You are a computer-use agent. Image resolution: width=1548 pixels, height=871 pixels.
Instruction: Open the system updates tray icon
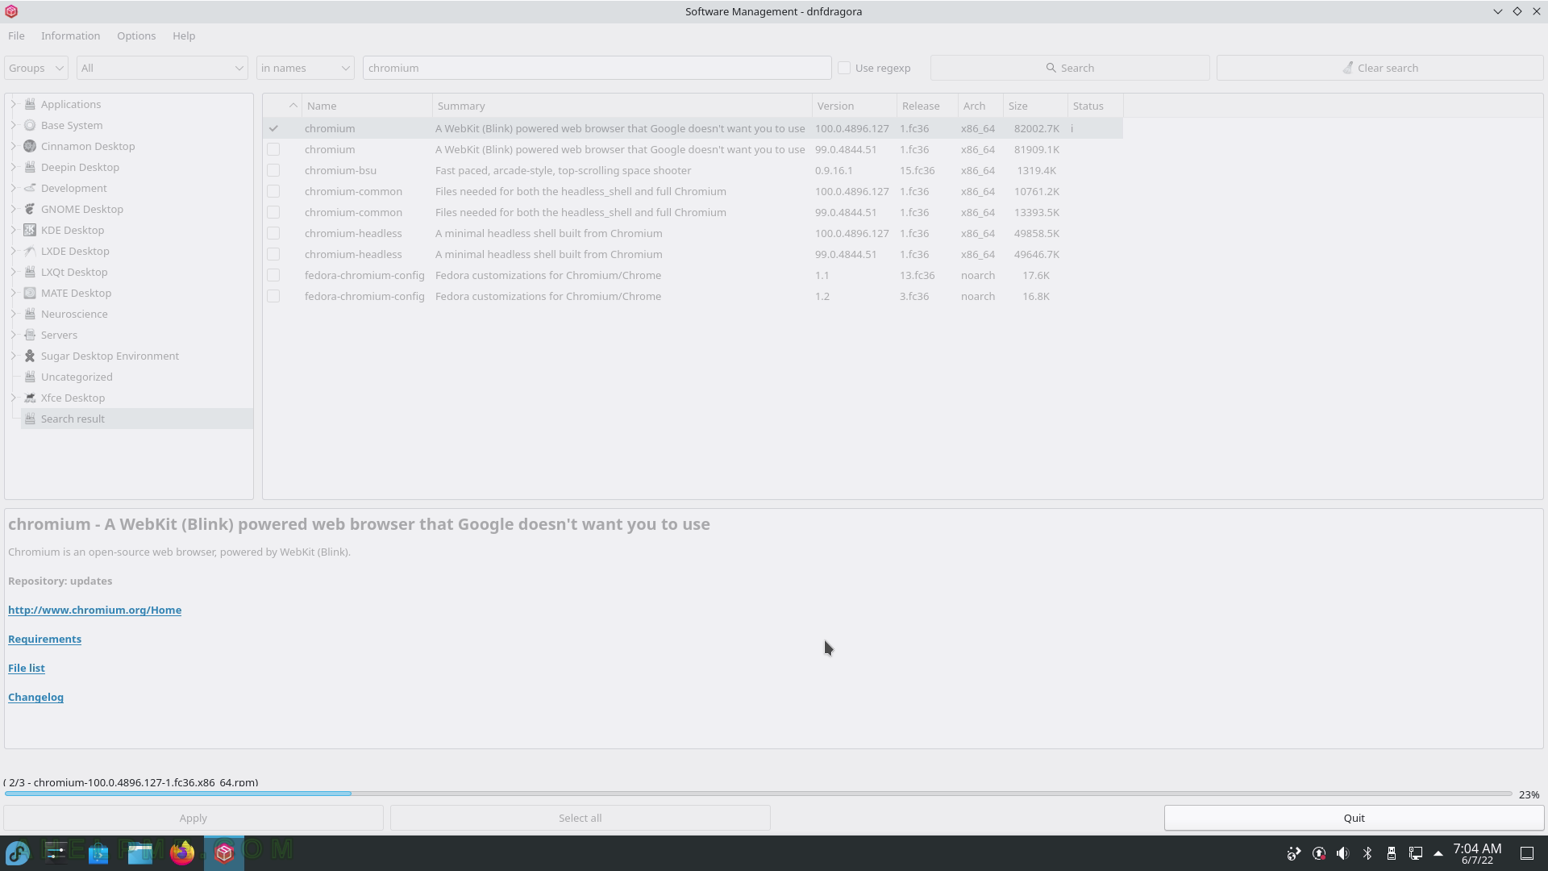click(1319, 853)
